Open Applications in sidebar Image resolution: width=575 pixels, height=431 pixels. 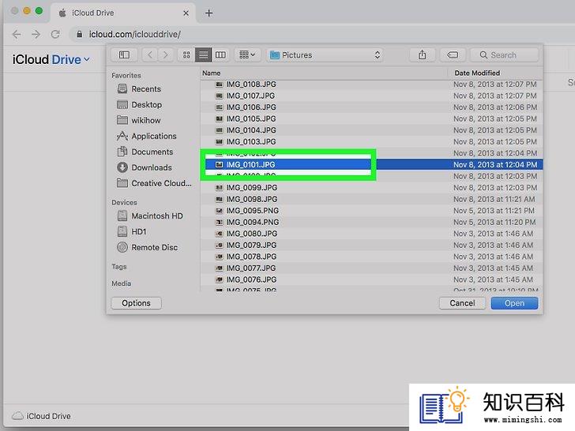(x=147, y=136)
